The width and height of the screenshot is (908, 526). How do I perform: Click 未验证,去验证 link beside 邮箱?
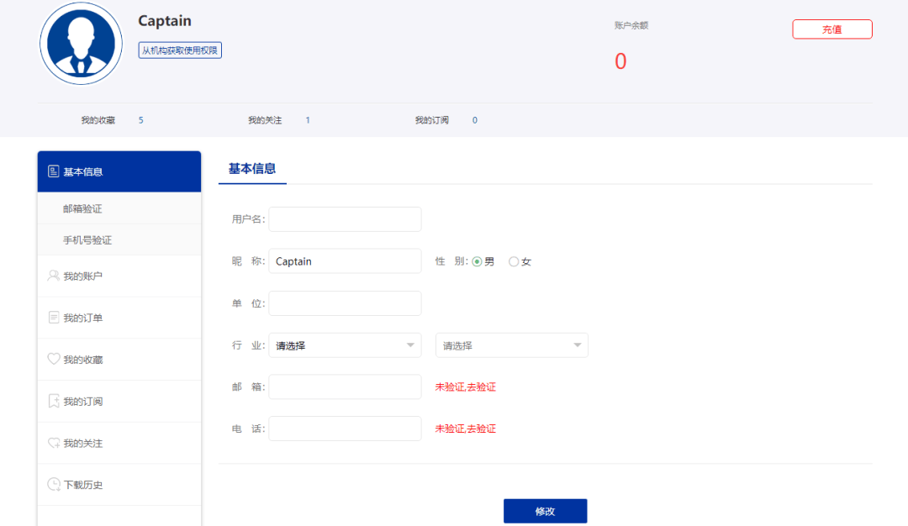tap(465, 387)
